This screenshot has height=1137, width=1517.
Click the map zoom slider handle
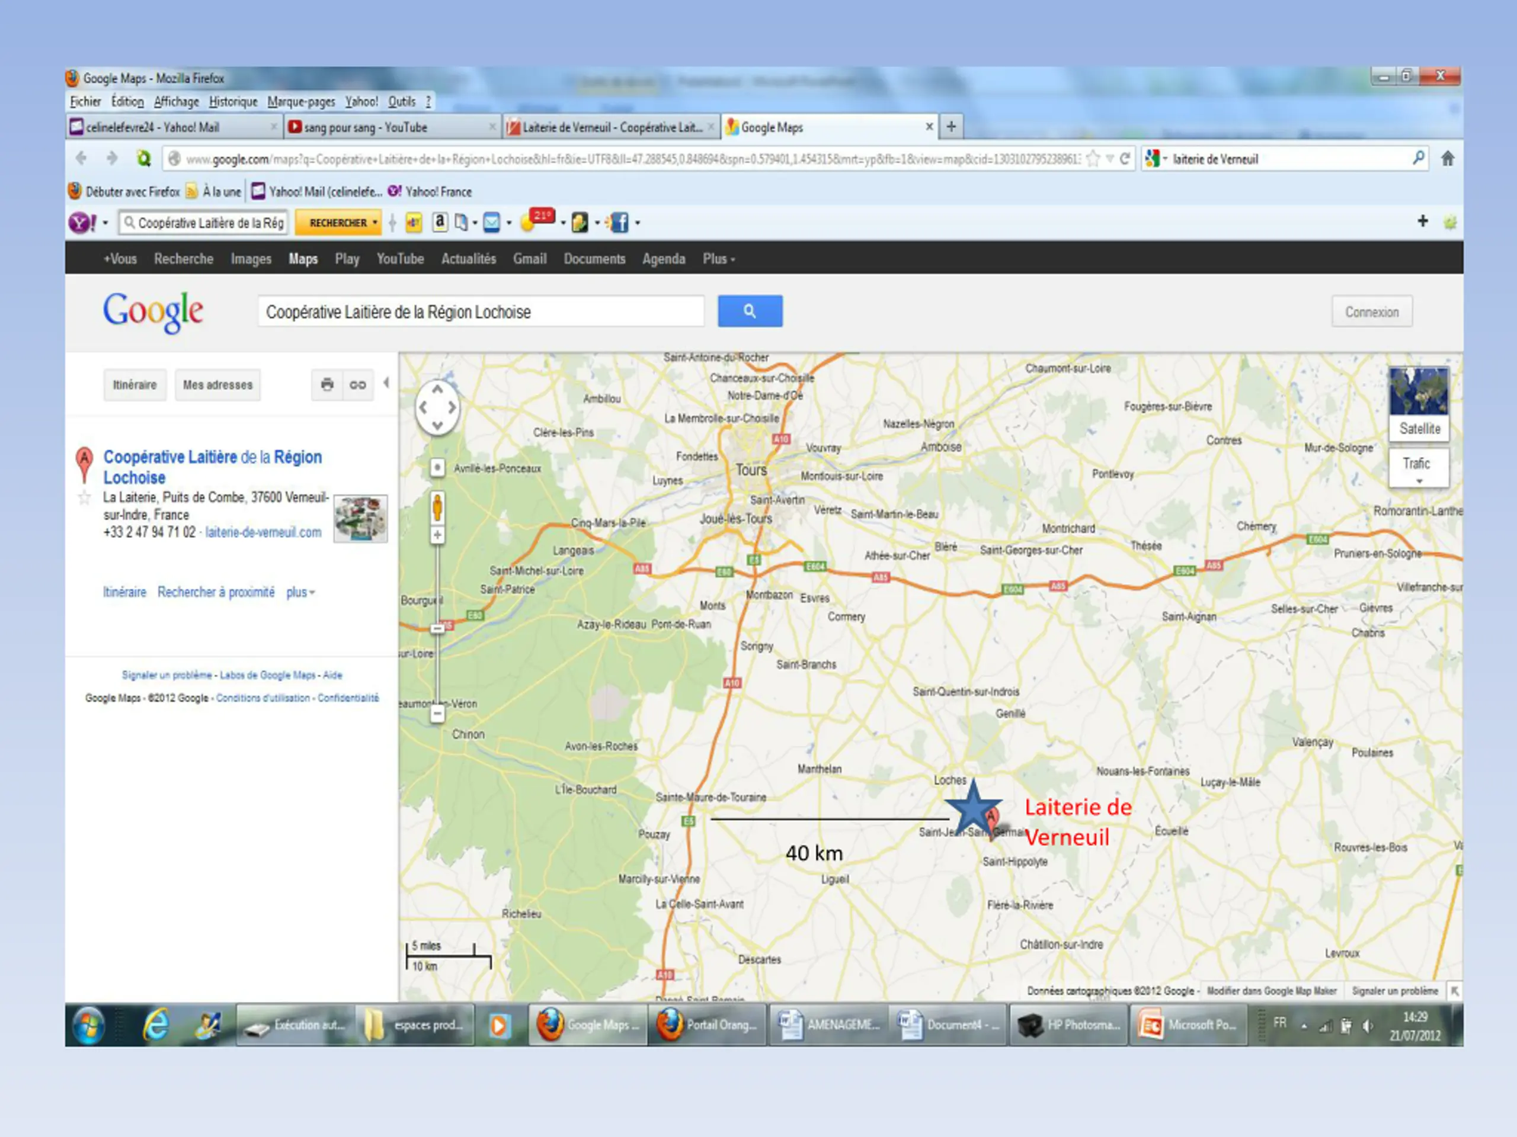(437, 628)
